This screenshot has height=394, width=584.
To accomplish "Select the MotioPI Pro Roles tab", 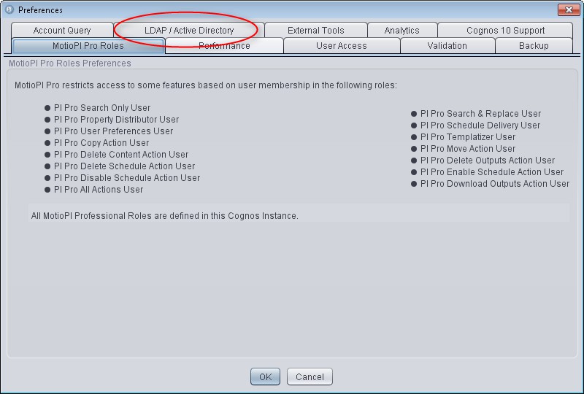I will 88,46.
